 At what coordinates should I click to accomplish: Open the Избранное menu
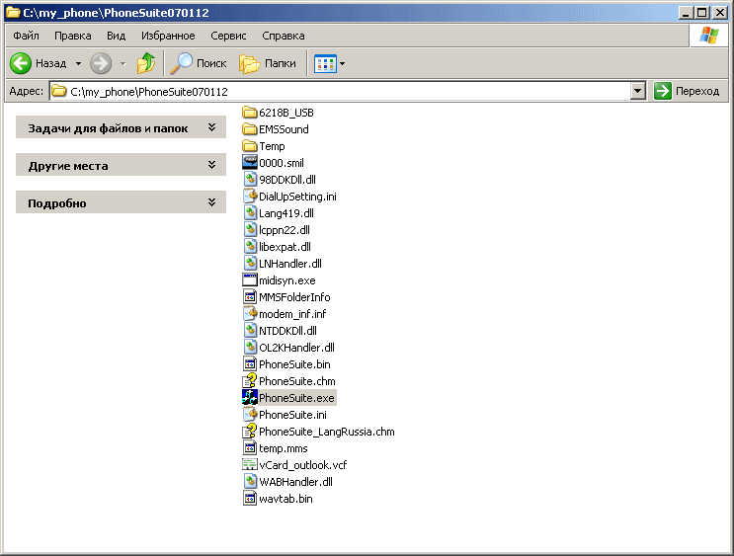tap(168, 36)
